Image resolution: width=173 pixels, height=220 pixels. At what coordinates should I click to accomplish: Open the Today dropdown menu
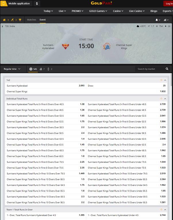pyautogui.click(x=48, y=11)
